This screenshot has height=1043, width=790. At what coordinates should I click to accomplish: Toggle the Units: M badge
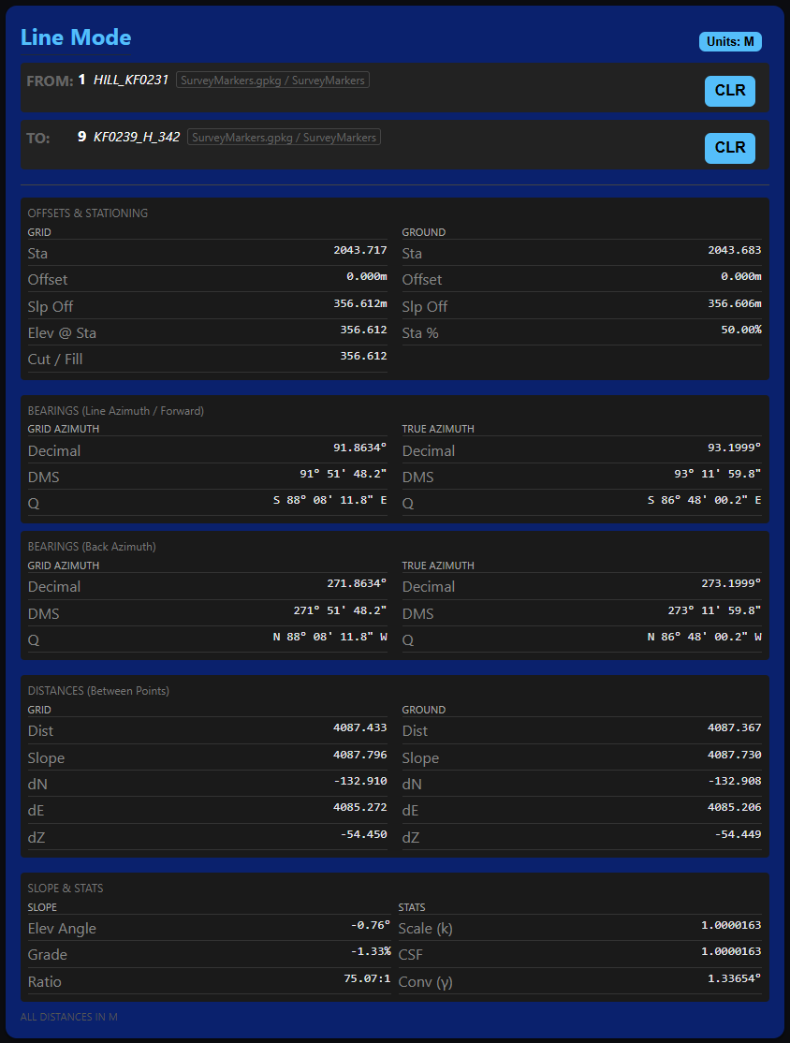click(729, 41)
